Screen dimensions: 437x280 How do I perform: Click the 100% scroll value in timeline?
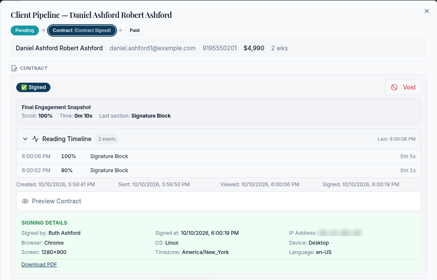tap(68, 156)
